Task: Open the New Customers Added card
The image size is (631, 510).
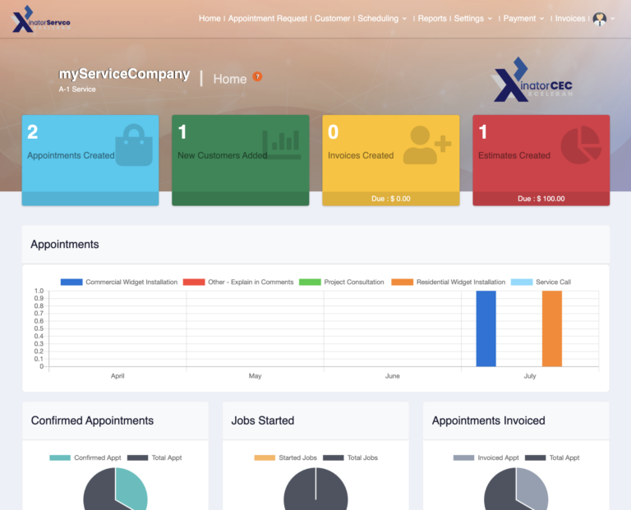Action: pyautogui.click(x=241, y=160)
